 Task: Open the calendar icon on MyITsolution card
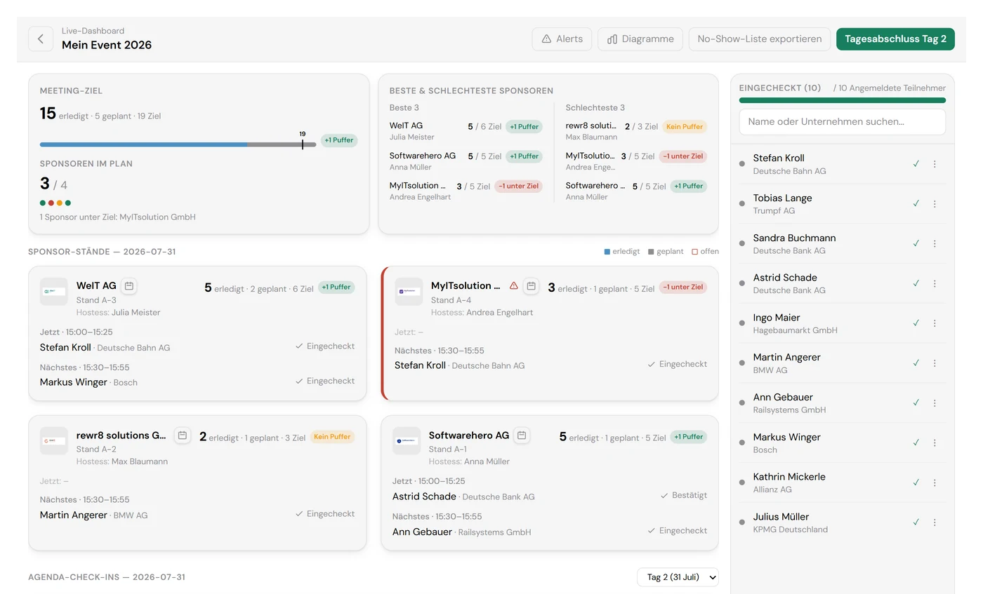click(x=532, y=286)
